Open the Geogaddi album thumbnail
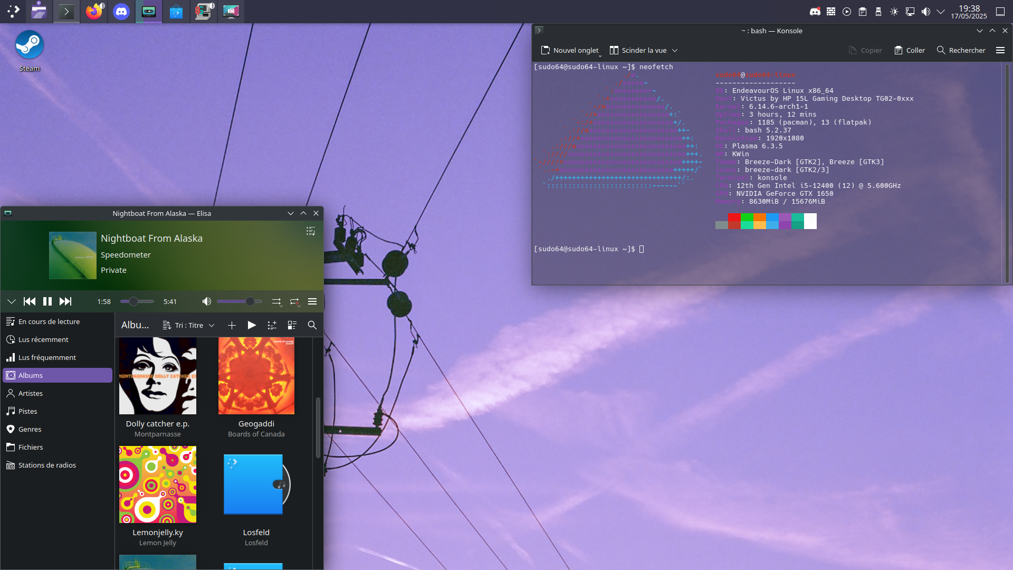Viewport: 1013px width, 570px height. click(x=256, y=376)
